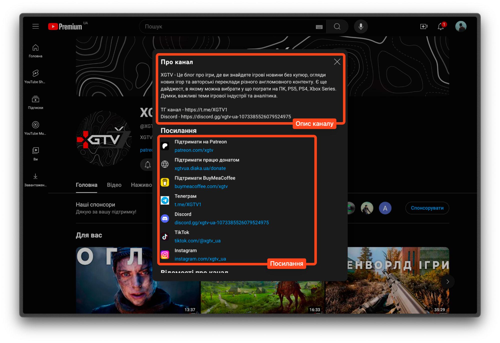This screenshot has height=343, width=500.
Task: Close the Про канал dialog
Action: tap(337, 62)
